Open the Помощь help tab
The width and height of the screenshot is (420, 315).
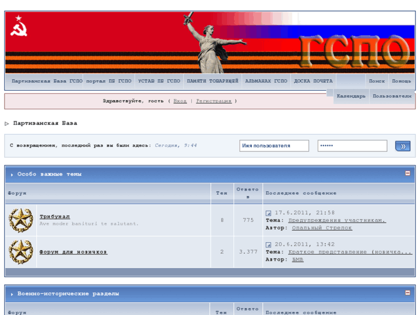(x=402, y=81)
